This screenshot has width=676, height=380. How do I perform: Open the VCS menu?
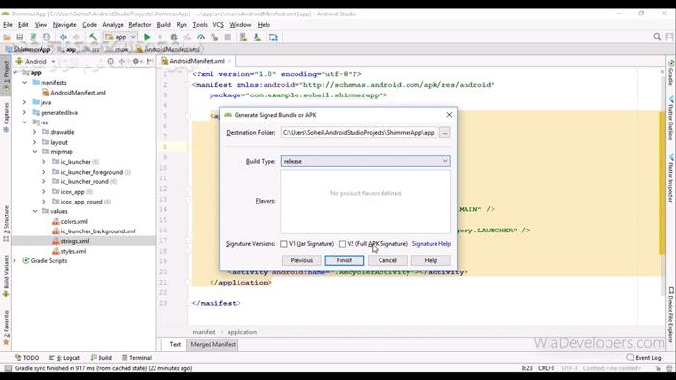point(218,25)
